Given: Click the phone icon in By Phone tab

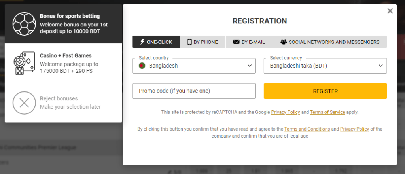Looking at the screenshot, I should pyautogui.click(x=189, y=42).
